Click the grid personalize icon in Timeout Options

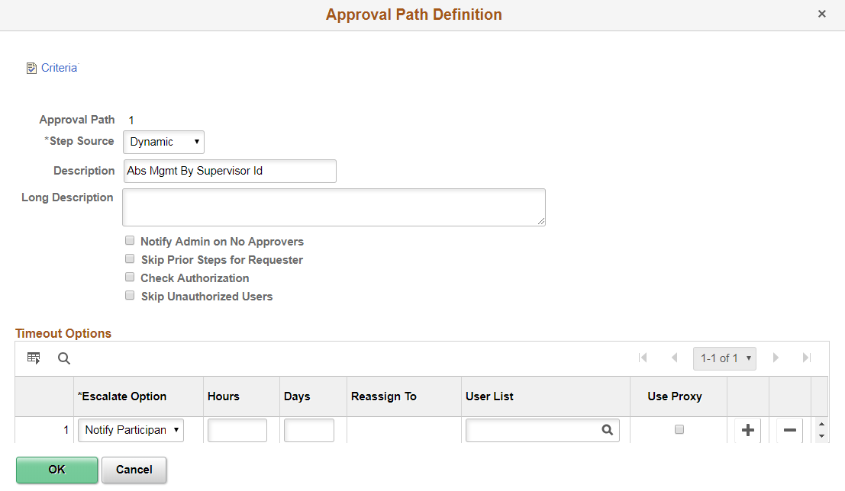[x=33, y=358]
